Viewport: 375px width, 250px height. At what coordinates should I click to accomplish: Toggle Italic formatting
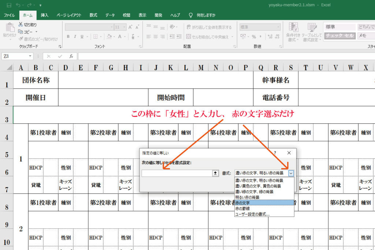click(x=75, y=37)
